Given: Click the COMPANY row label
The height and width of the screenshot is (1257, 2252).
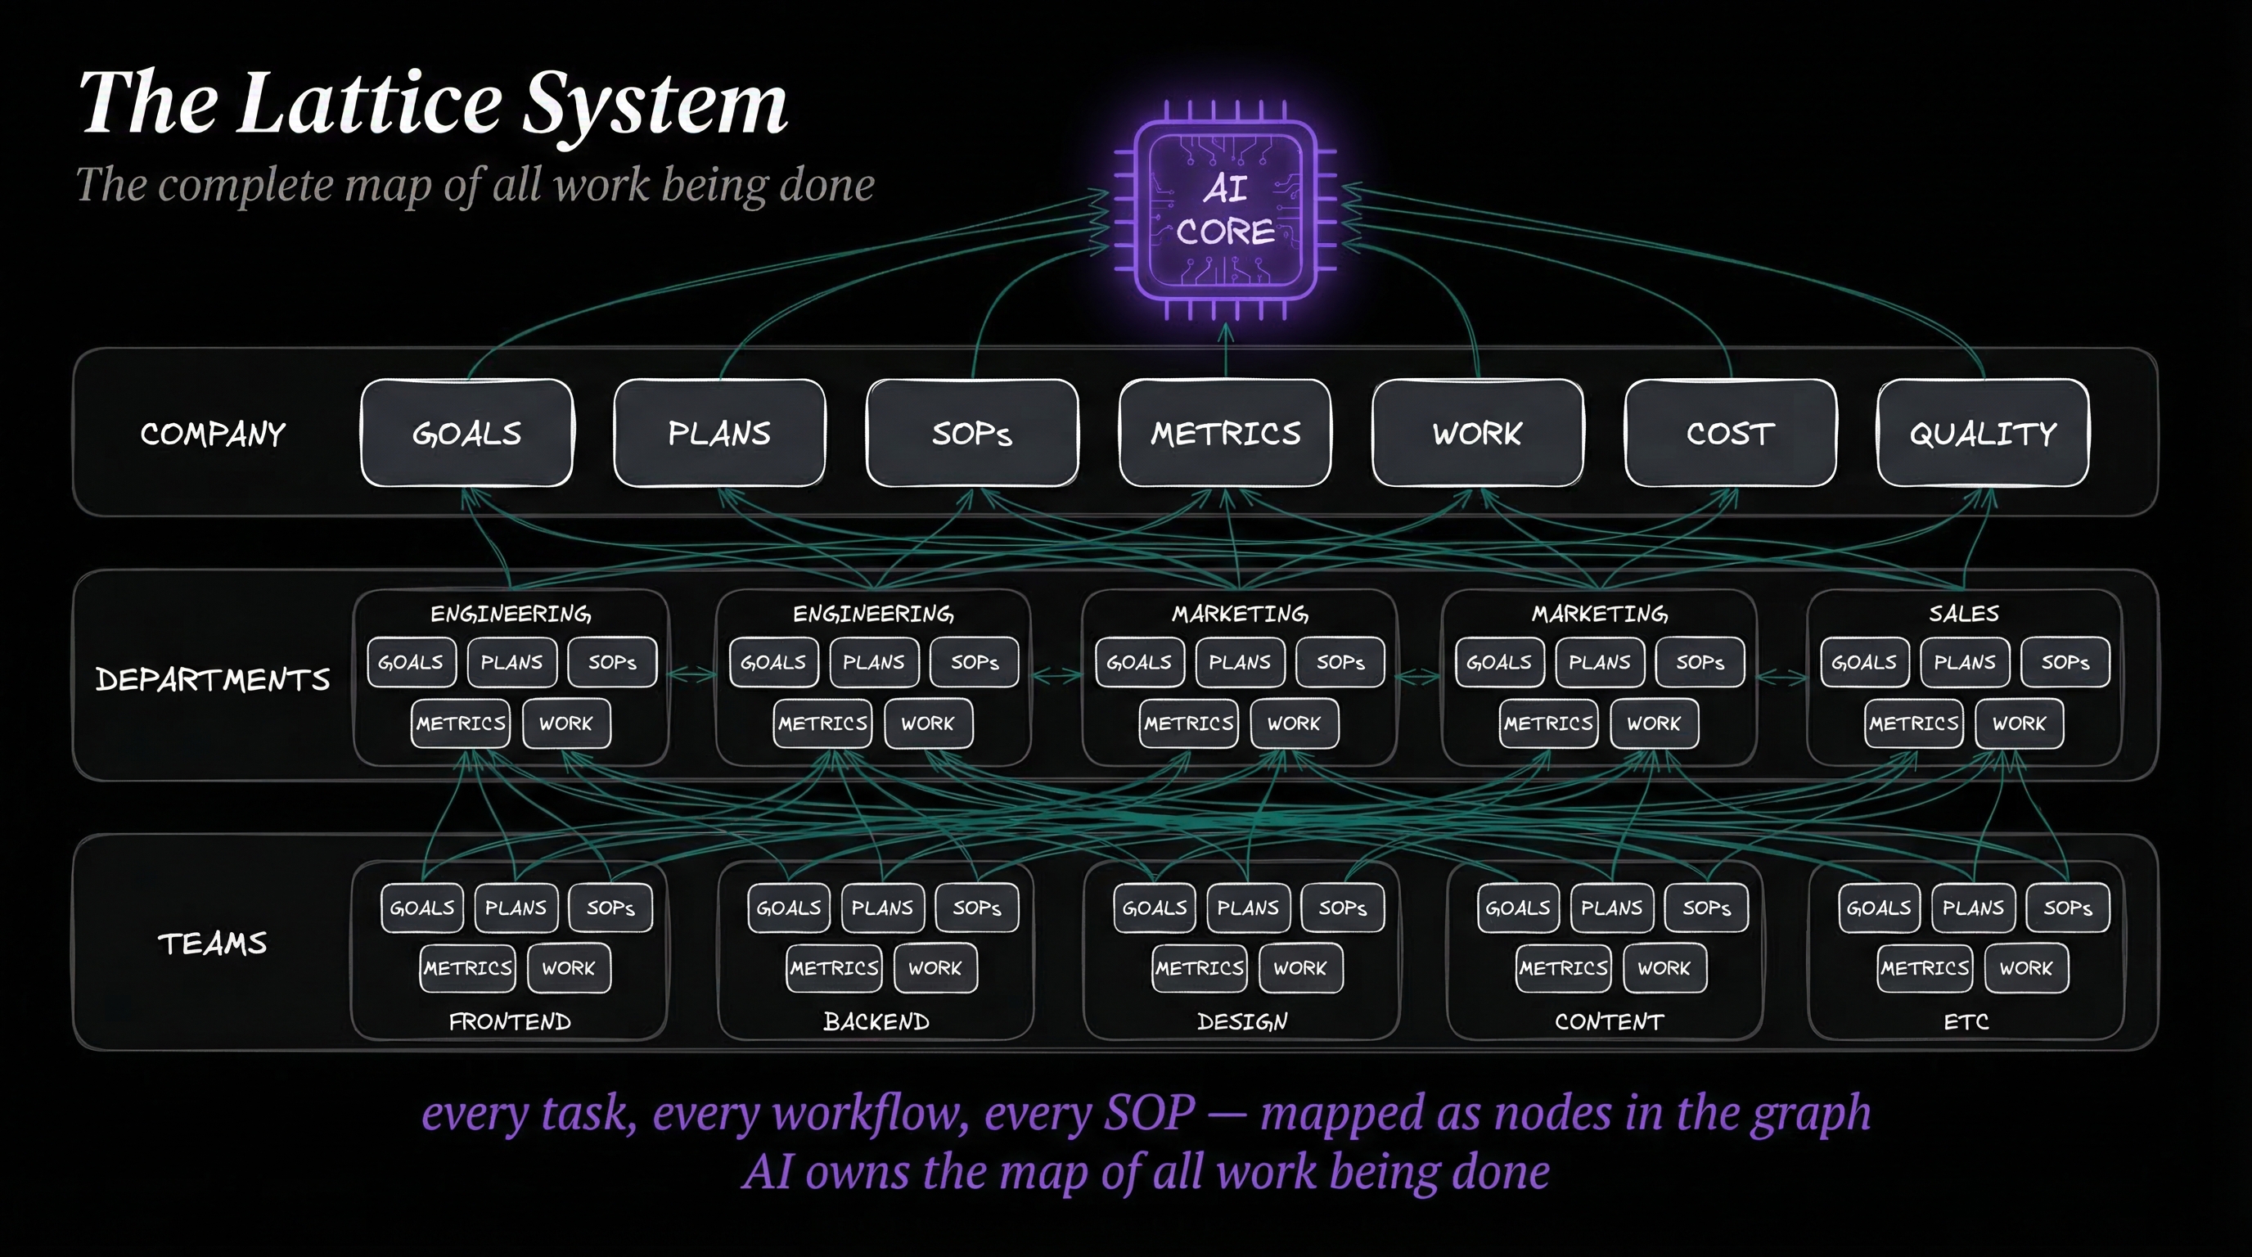Looking at the screenshot, I should [x=213, y=435].
